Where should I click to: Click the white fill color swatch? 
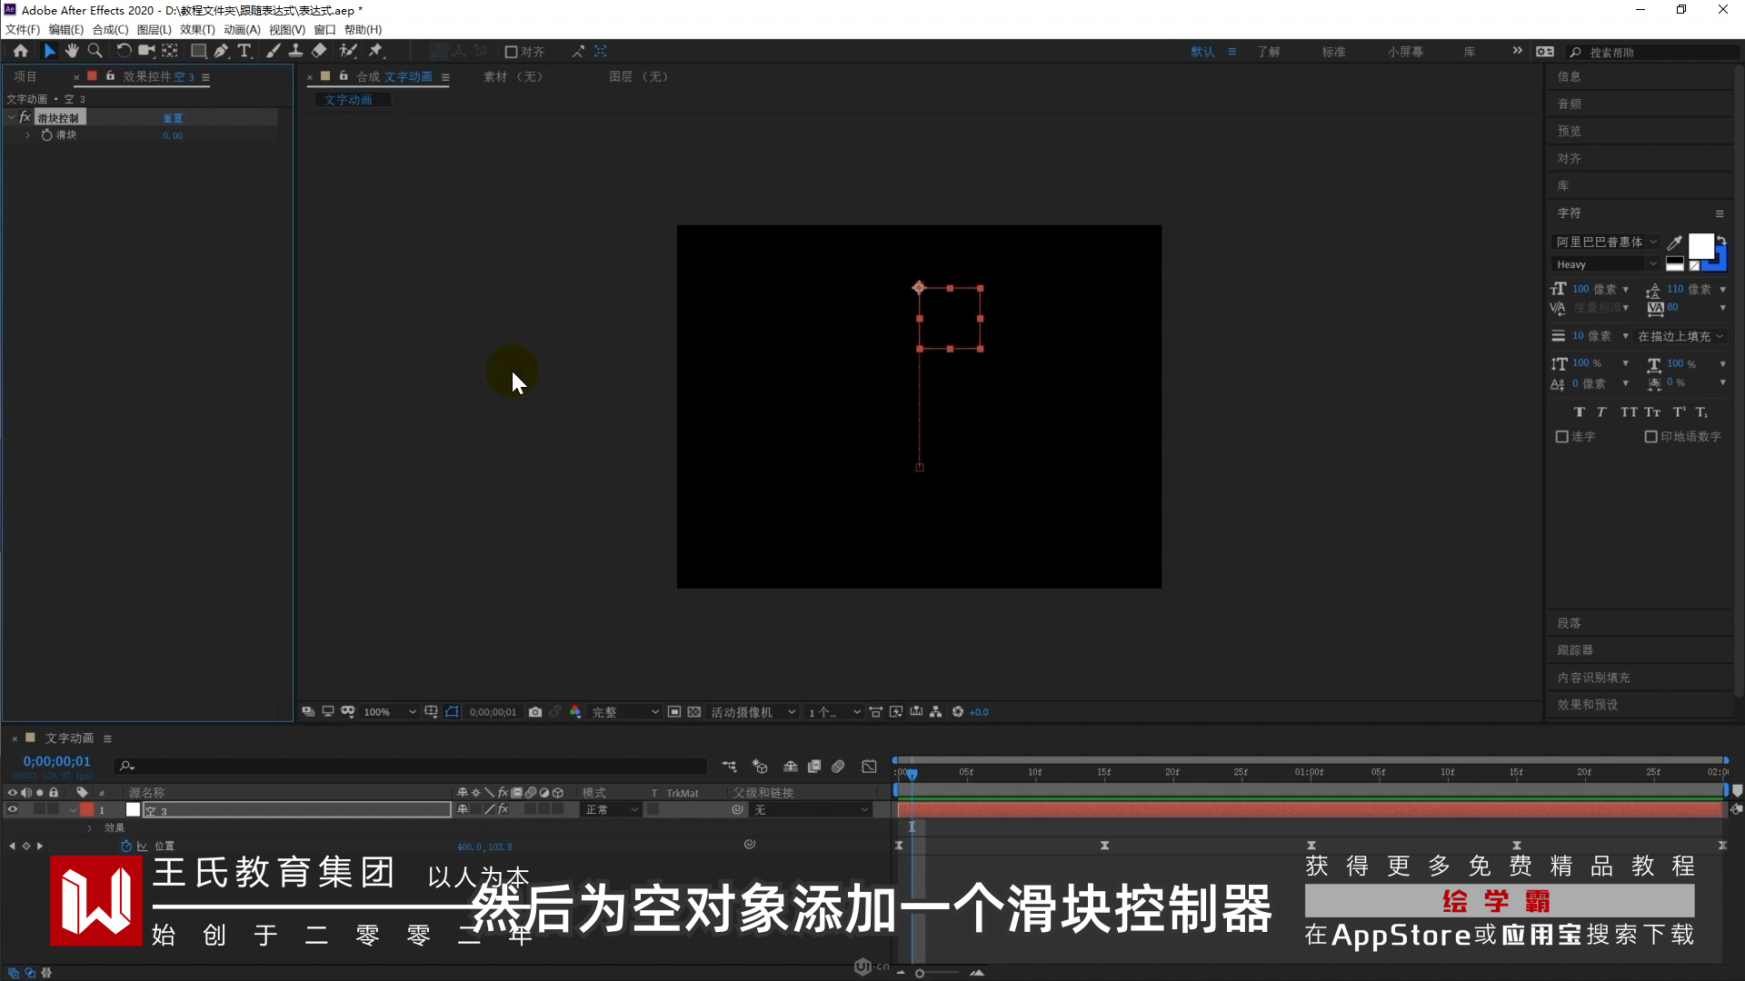click(1700, 246)
